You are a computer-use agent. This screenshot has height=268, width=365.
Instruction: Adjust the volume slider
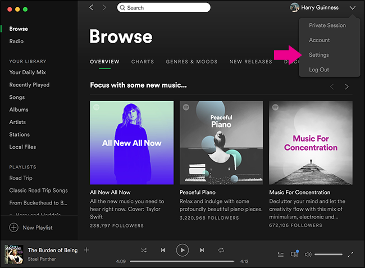click(328, 255)
